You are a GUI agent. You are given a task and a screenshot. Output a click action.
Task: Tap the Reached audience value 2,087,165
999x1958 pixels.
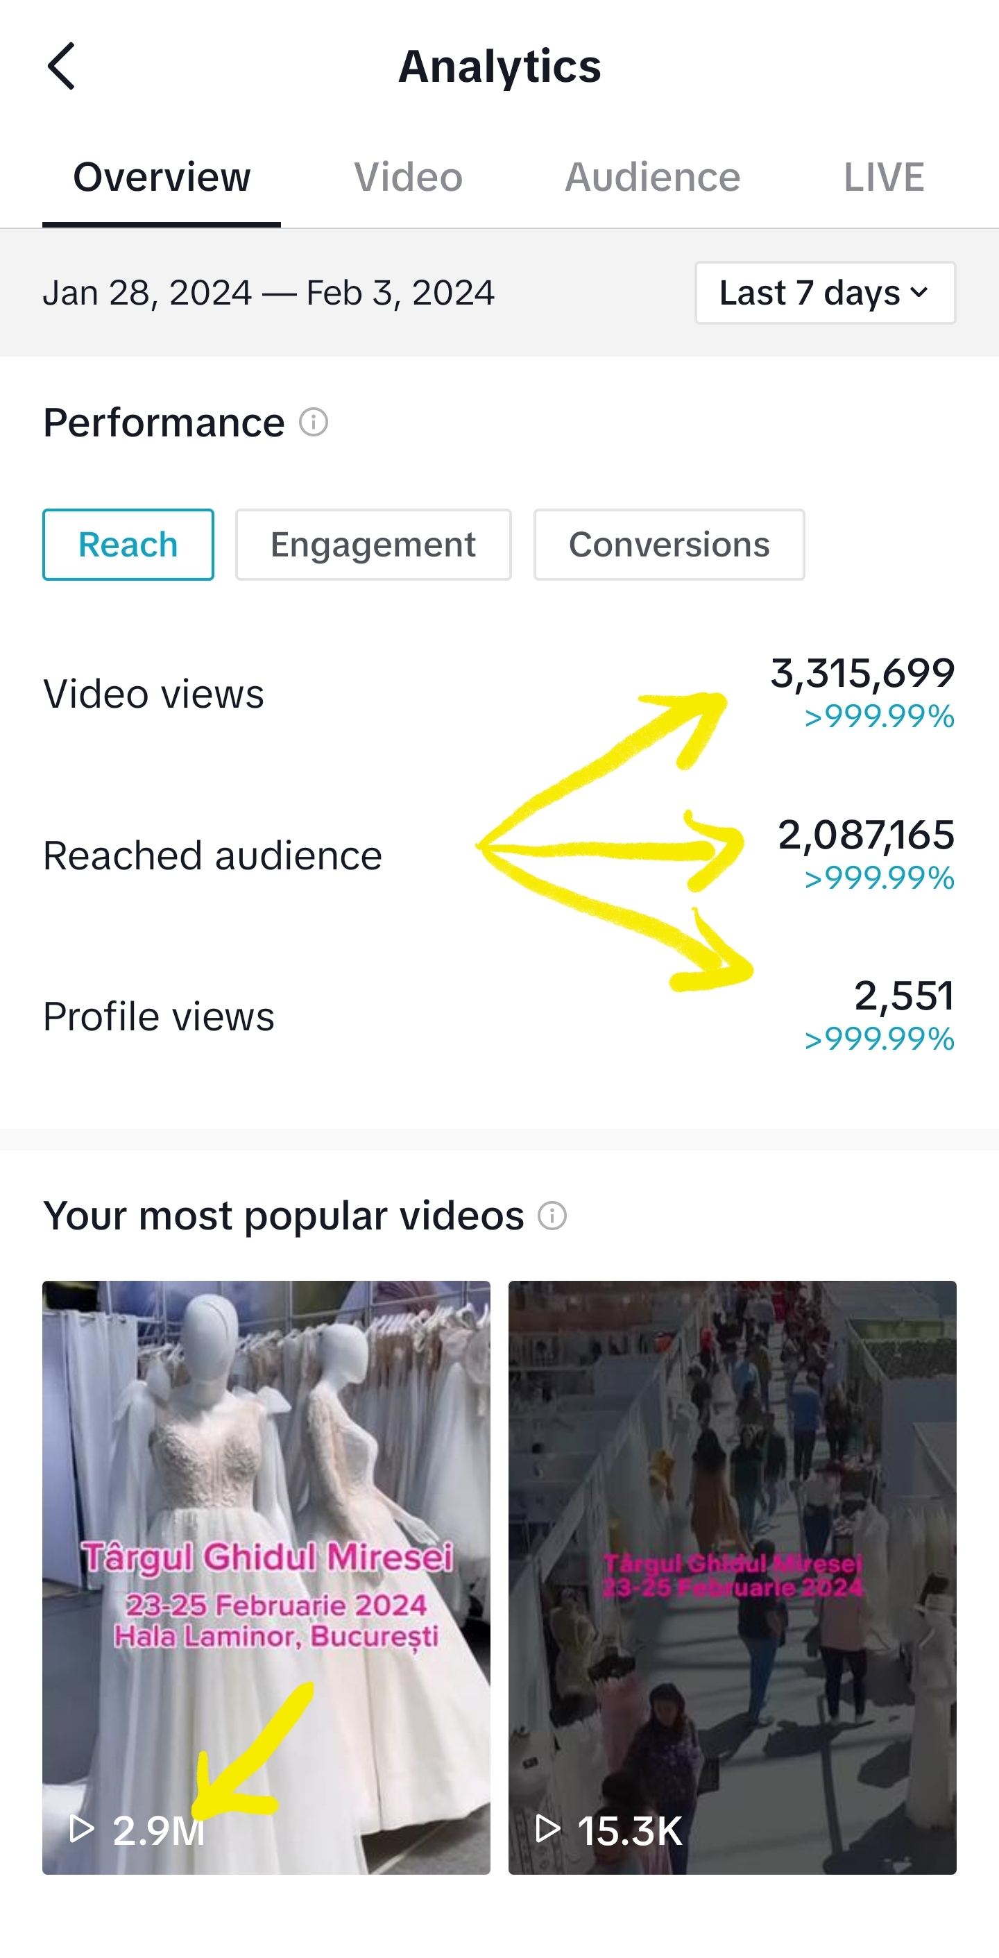pyautogui.click(x=866, y=835)
